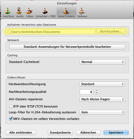Open Untertitel / OSD settings icon

[45, 11]
